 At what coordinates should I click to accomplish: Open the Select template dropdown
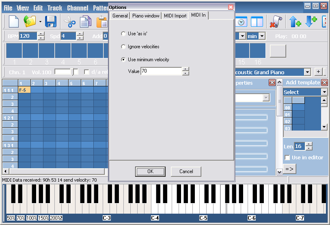[x=324, y=92]
